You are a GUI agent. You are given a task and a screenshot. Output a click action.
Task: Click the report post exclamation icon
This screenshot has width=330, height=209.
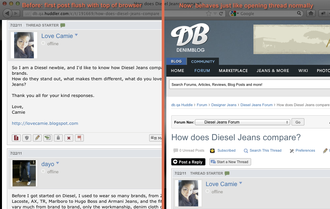(16, 138)
